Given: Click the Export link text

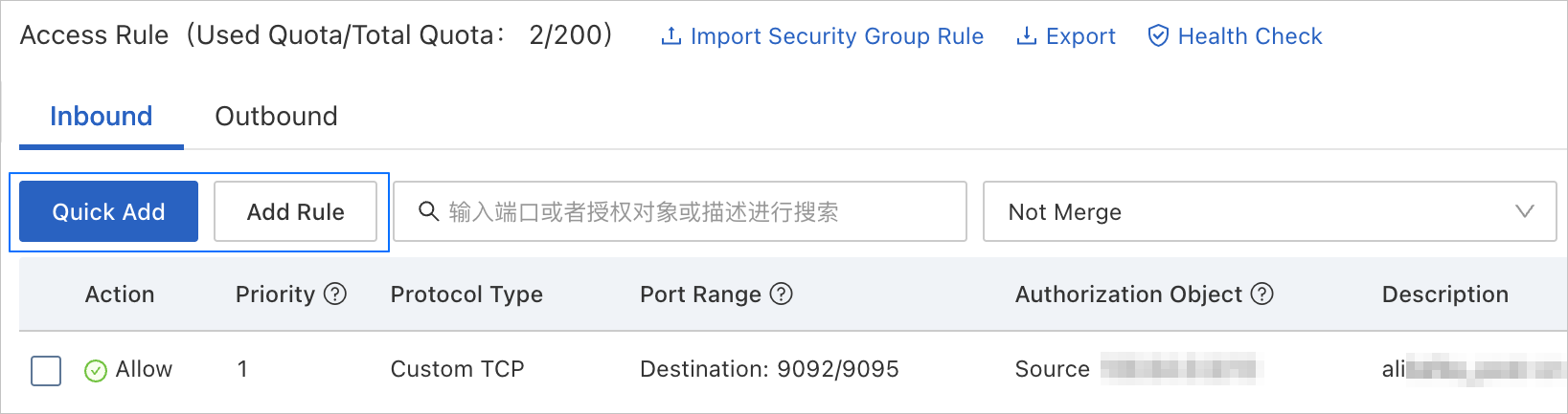Looking at the screenshot, I should (x=1080, y=36).
